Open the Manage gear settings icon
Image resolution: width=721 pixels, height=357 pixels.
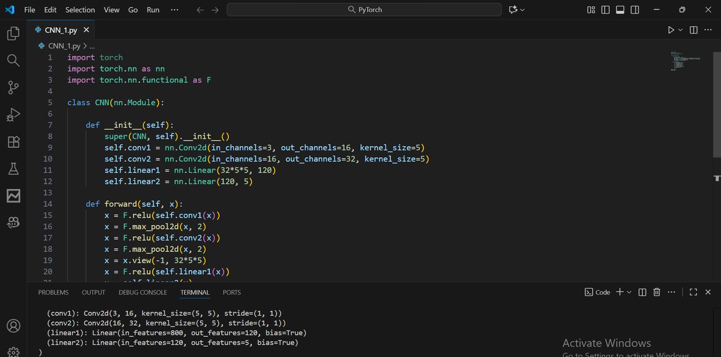13,352
